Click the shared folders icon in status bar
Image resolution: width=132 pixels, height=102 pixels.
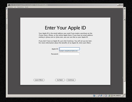click(104, 95)
